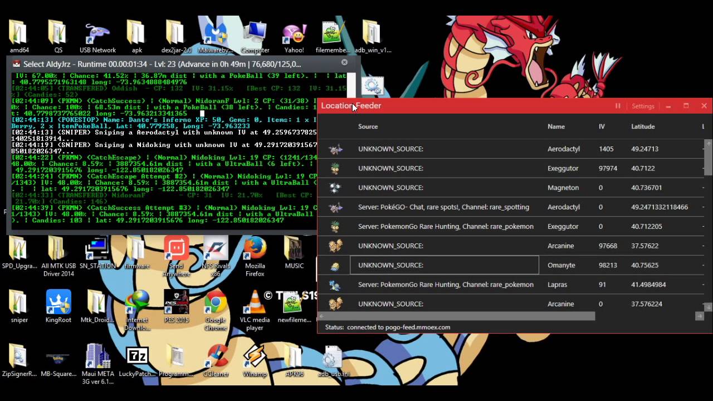
Task: Sort by the Name column header
Action: [x=556, y=126]
